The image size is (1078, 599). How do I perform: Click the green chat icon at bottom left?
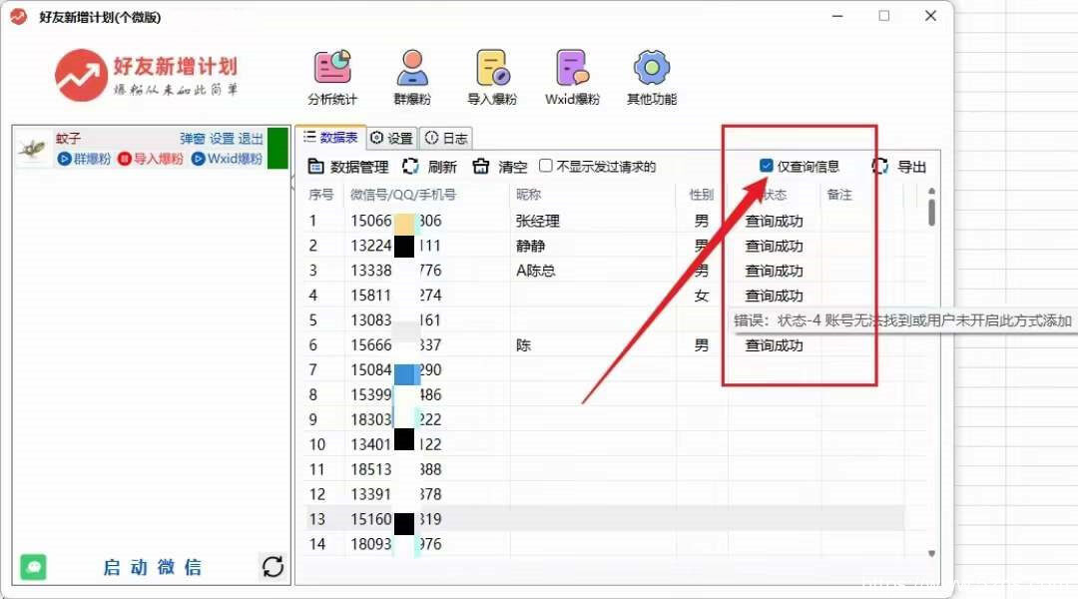pyautogui.click(x=34, y=567)
